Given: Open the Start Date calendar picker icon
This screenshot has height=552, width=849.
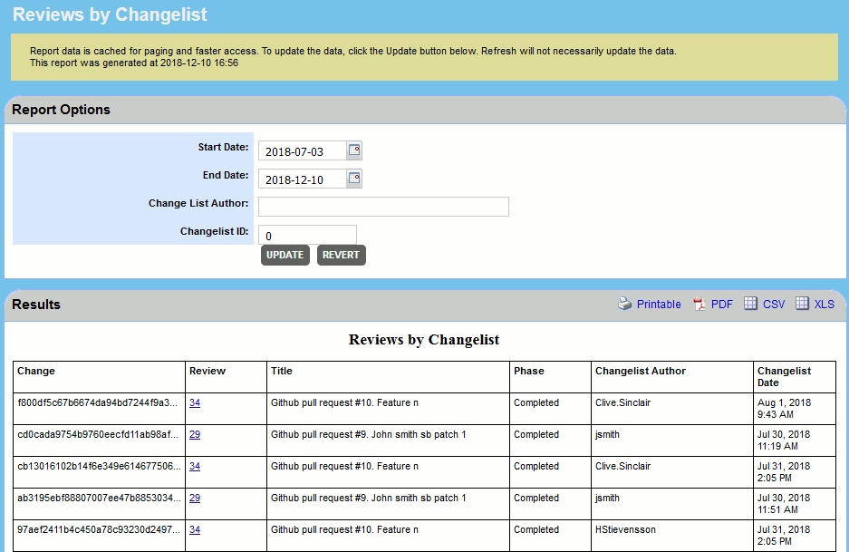Looking at the screenshot, I should [352, 150].
